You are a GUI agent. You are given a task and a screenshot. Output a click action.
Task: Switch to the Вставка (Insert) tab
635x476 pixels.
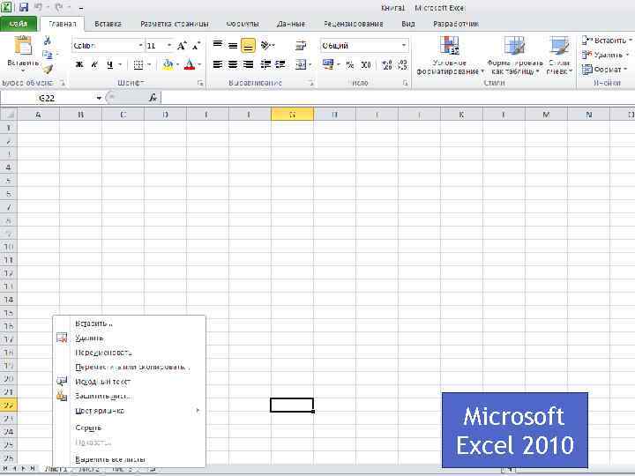click(108, 24)
